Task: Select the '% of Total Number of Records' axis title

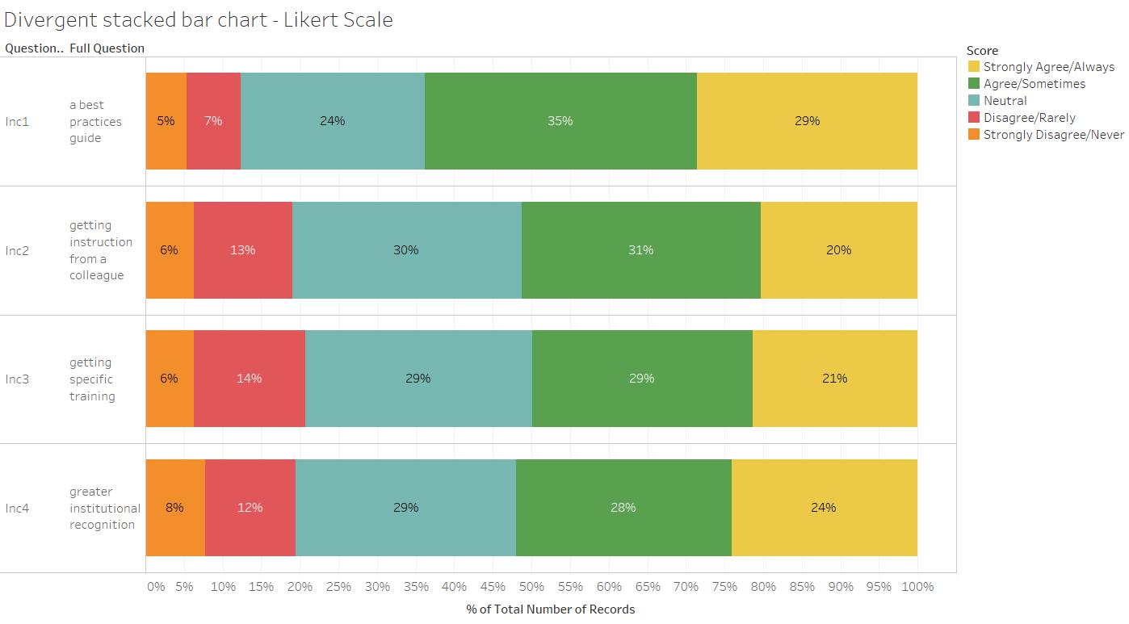Action: pos(551,609)
